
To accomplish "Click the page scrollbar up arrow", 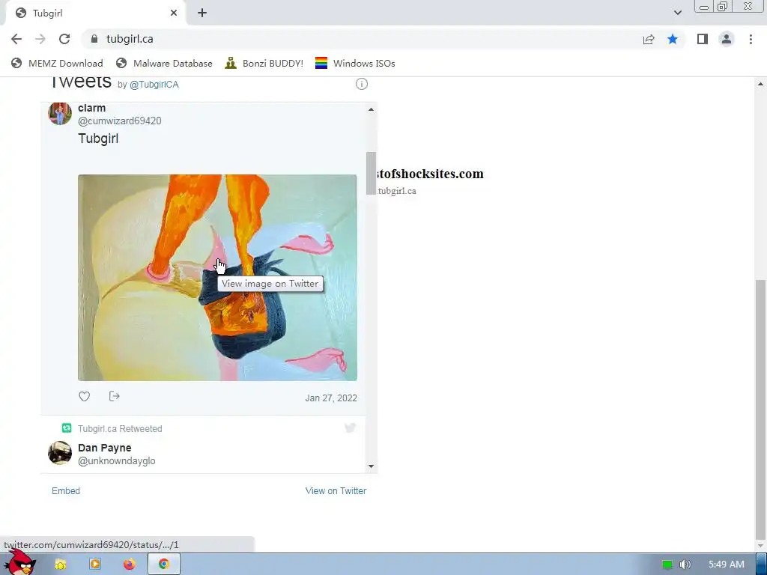I will 761,84.
